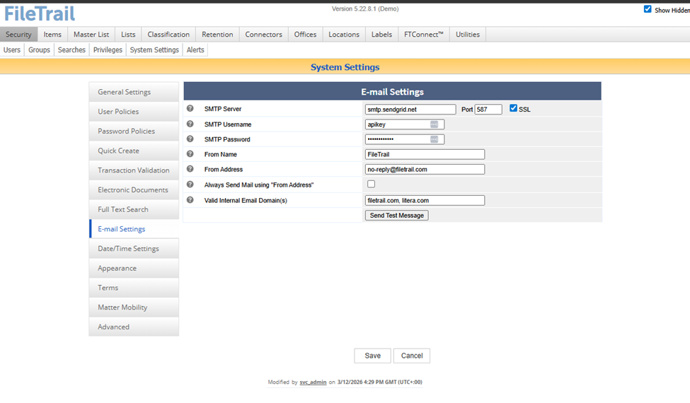This screenshot has height=403, width=690.
Task: Select Terms in the sidebar
Action: pos(134,288)
